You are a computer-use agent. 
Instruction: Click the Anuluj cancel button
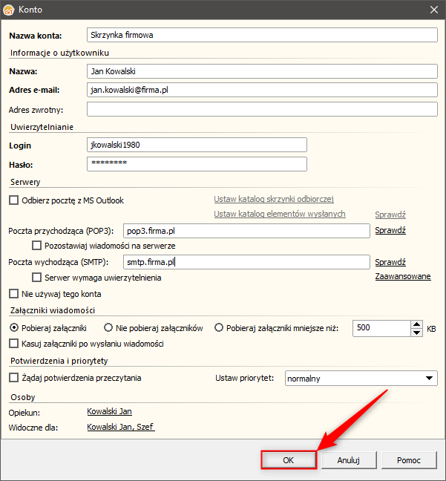pos(349,459)
